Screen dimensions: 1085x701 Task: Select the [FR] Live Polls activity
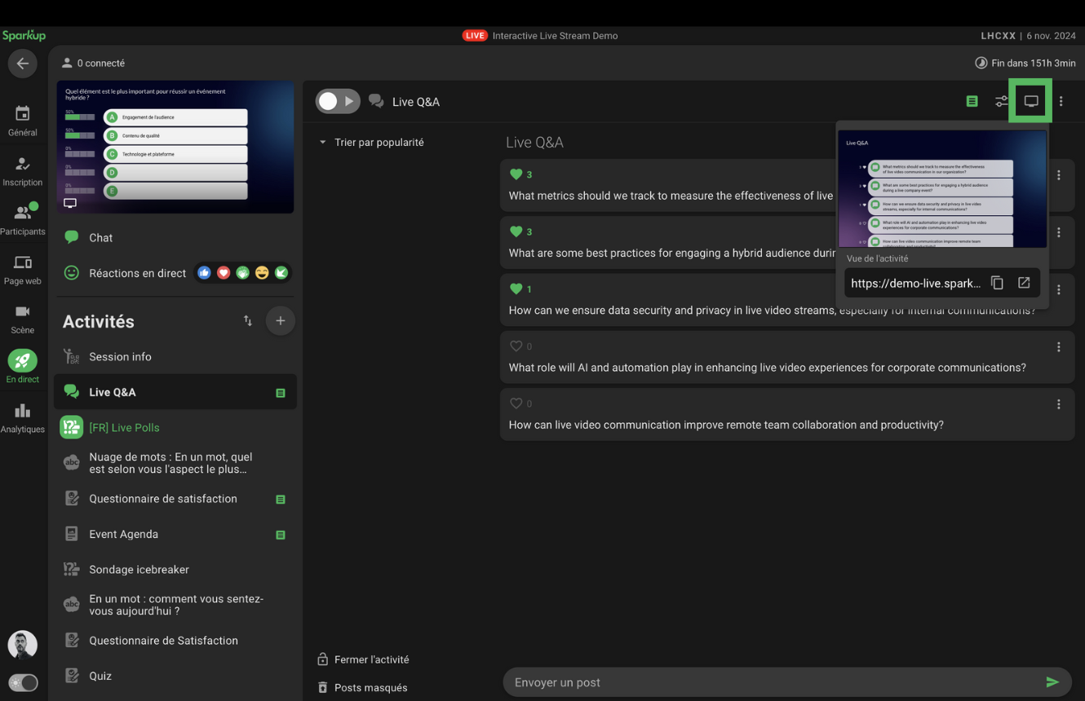pyautogui.click(x=124, y=428)
